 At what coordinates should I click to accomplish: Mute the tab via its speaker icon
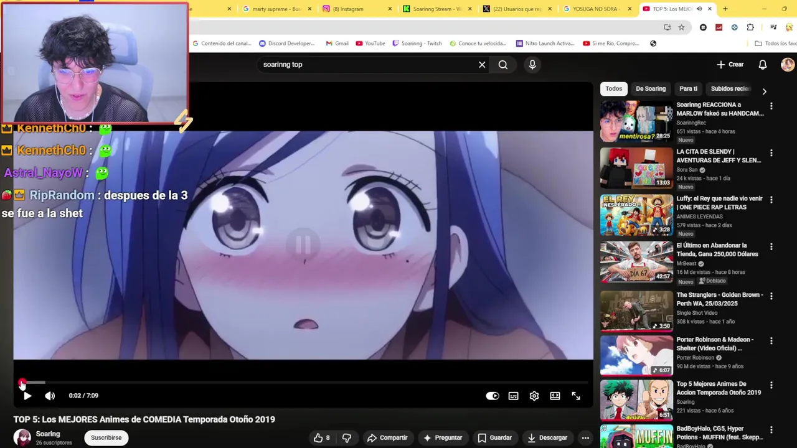699,9
